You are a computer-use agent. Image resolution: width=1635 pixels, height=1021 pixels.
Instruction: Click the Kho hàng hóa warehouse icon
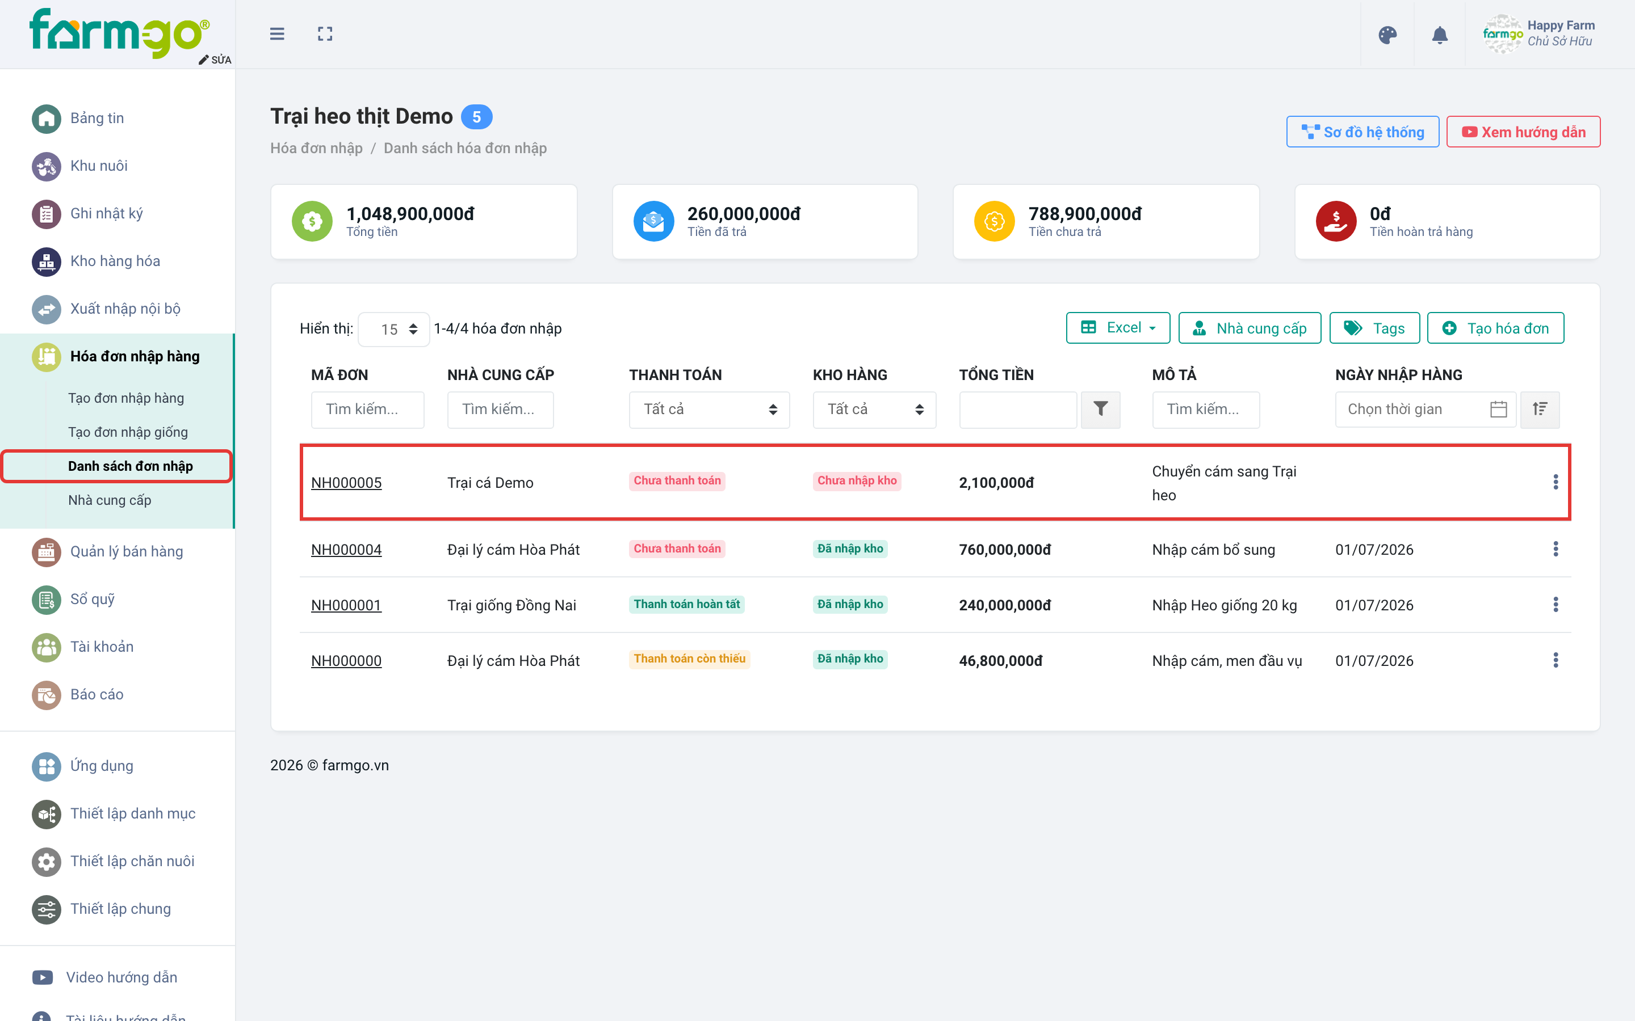click(46, 261)
